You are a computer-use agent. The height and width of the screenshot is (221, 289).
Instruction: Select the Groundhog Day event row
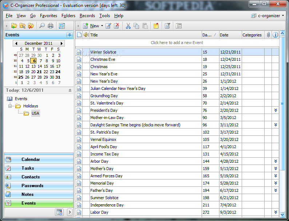pyautogui.click(x=177, y=96)
